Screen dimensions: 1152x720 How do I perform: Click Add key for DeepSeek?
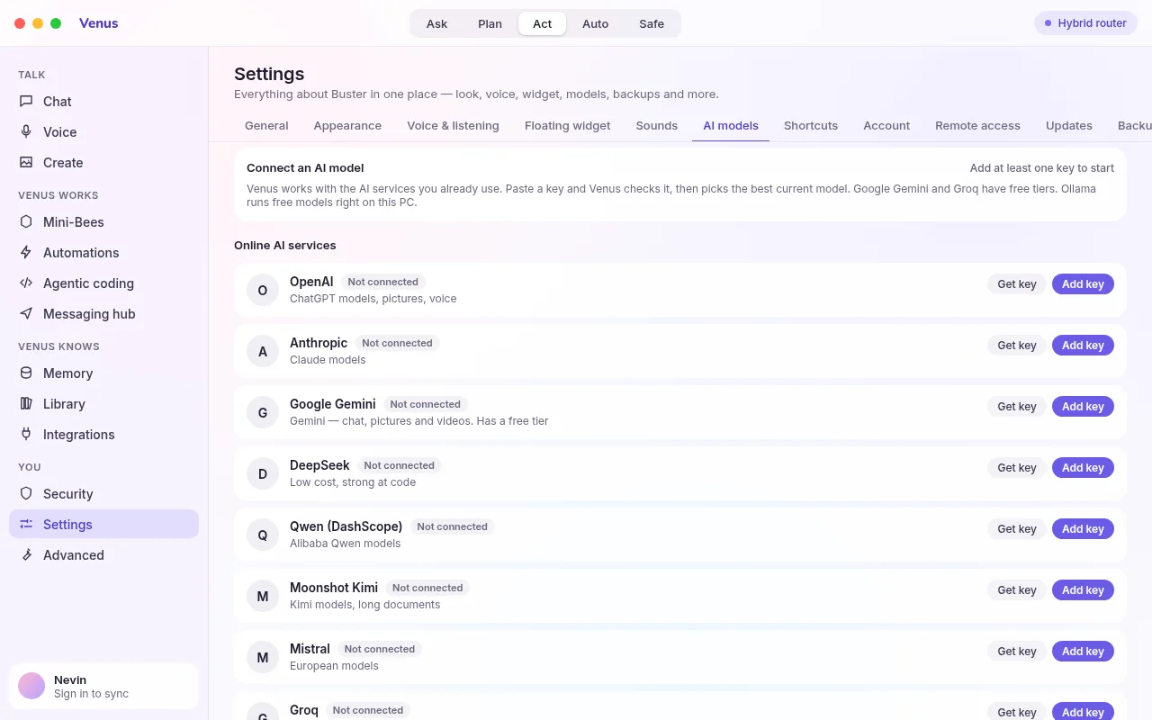coord(1083,468)
